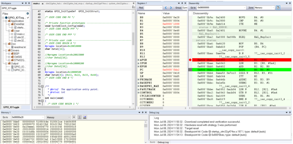Switch to the stm32g4xx_hal.c tab

click(x=53, y=4)
